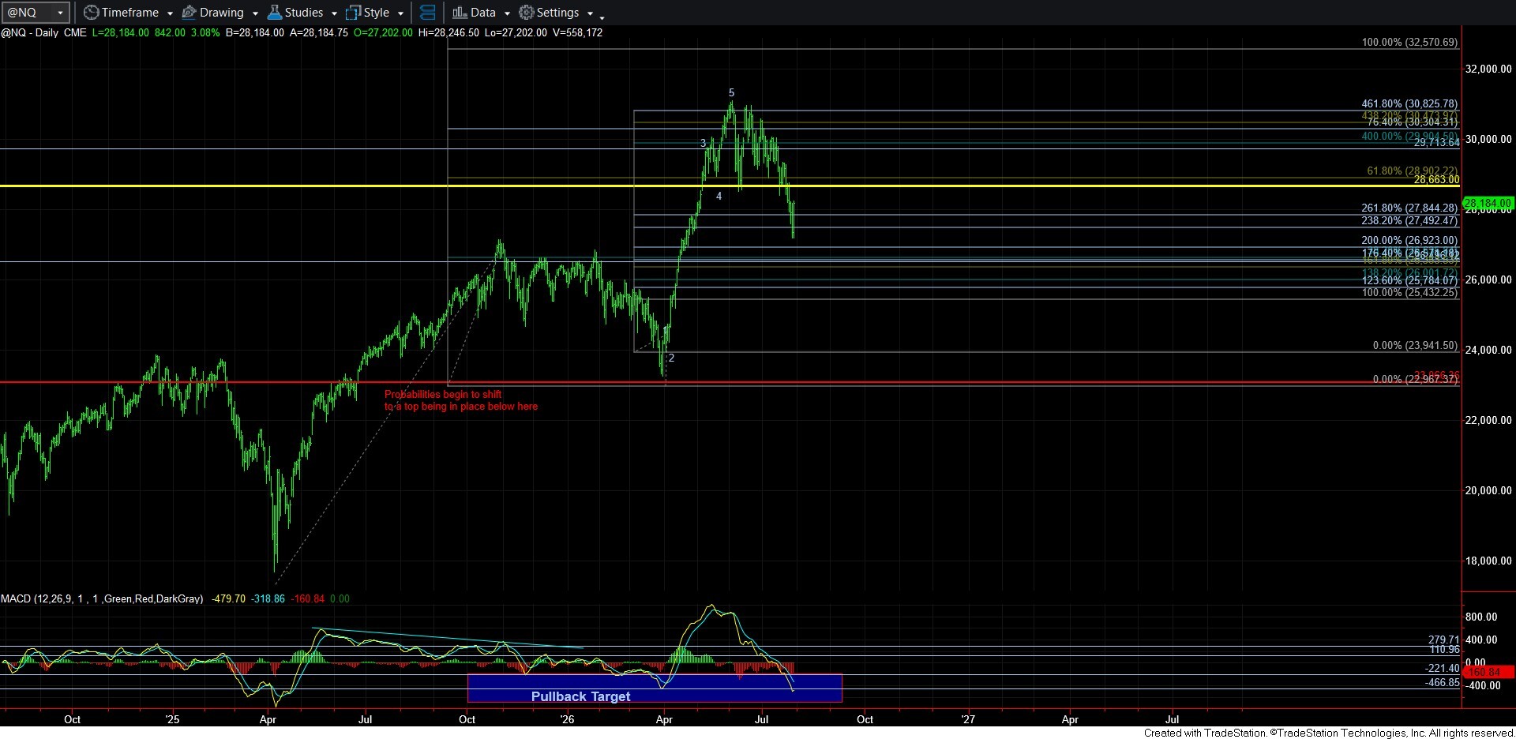Viewport: 1516px width, 739px height.
Task: Click the 32,000.00 price axis label
Action: (1488, 69)
